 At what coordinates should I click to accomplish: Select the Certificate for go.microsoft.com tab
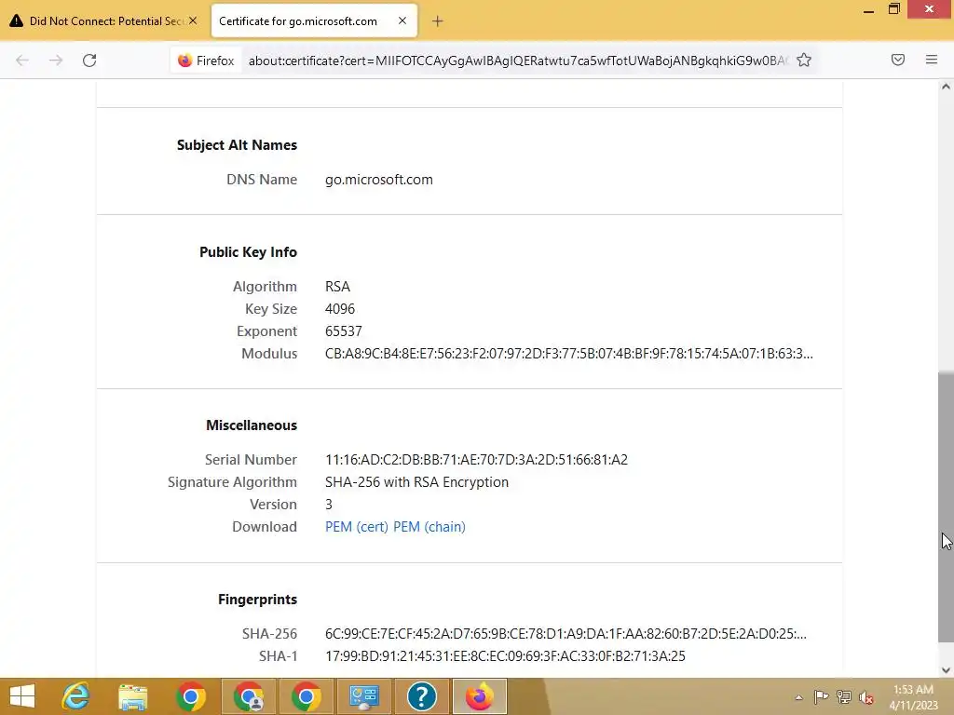[313, 20]
